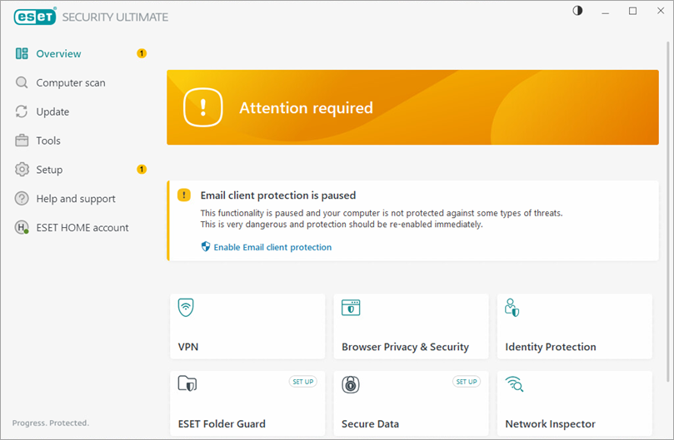Enable Email client protection link
This screenshot has width=674, height=440.
pyautogui.click(x=272, y=247)
